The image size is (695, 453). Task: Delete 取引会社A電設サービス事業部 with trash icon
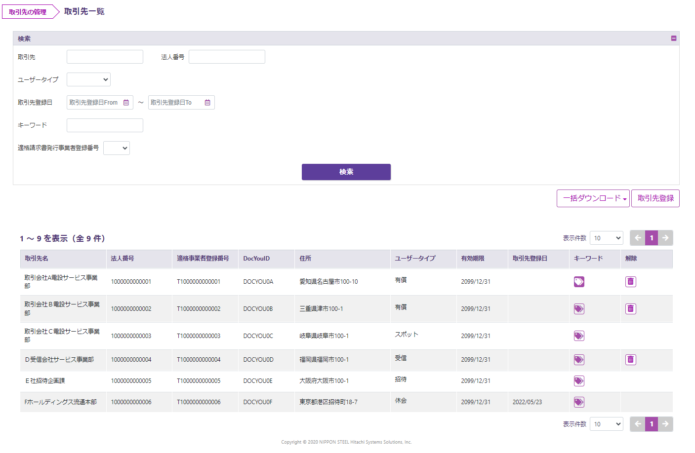630,282
